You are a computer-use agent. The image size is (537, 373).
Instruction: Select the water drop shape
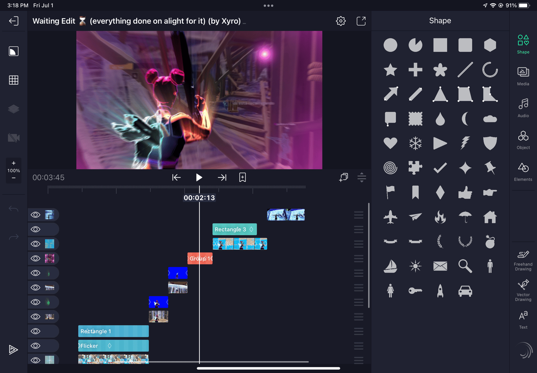click(440, 119)
